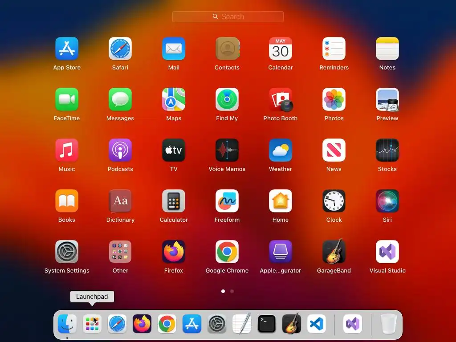This screenshot has width=456, height=342.
Task: Click the Launchpad search field
Action: tap(228, 16)
